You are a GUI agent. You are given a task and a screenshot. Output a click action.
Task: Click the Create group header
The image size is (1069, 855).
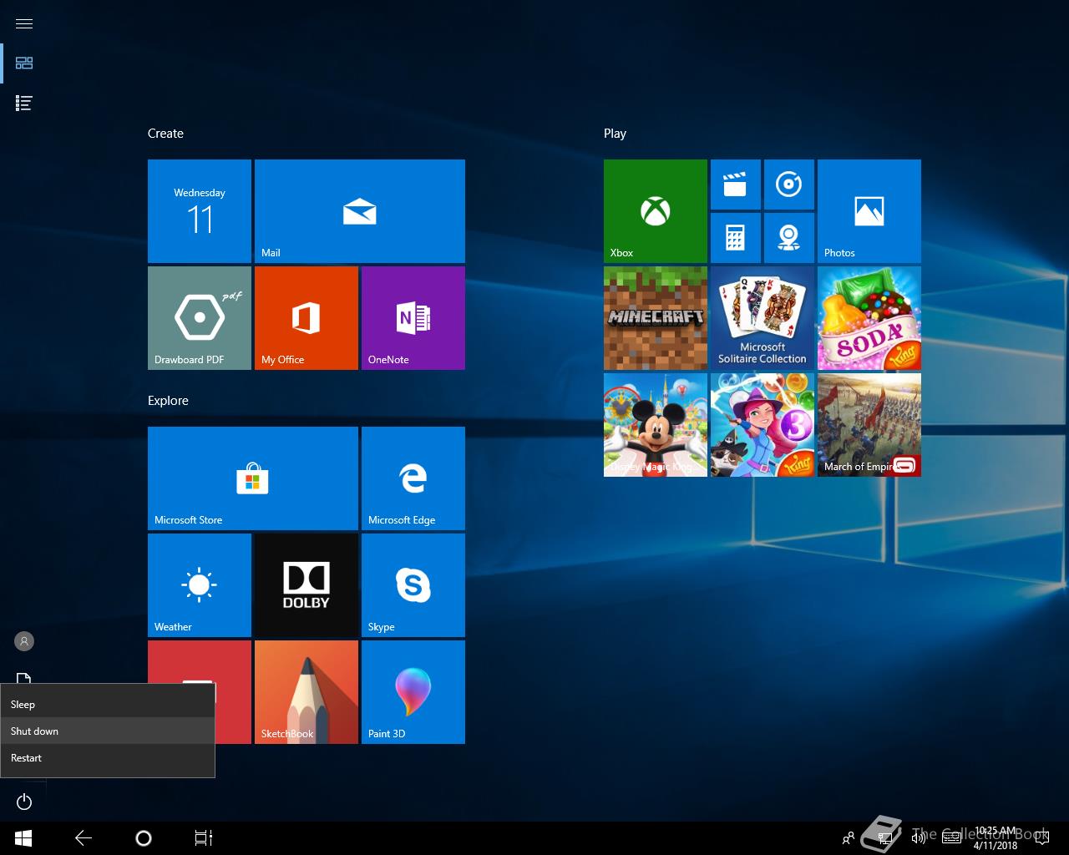165,134
